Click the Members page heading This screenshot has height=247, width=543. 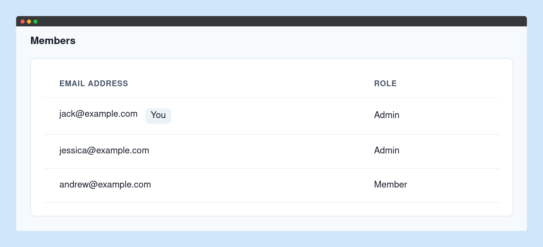click(53, 41)
